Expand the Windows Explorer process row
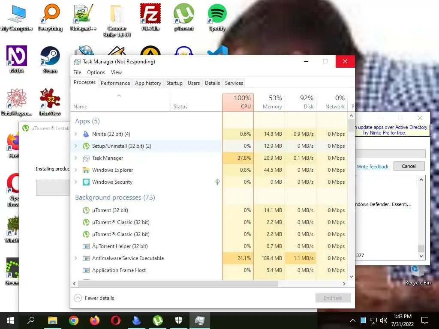 tap(76, 170)
